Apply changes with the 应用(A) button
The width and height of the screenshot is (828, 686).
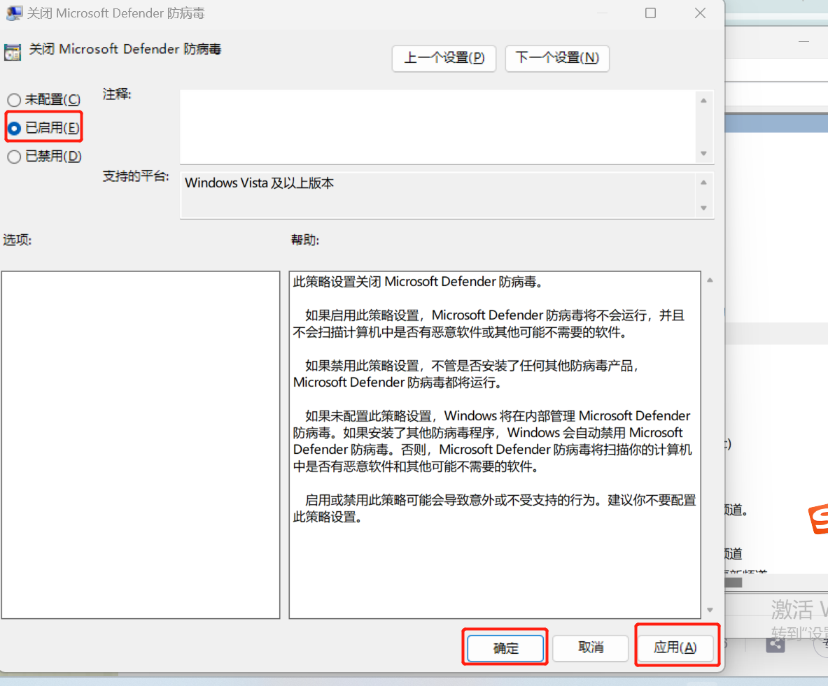pos(676,648)
